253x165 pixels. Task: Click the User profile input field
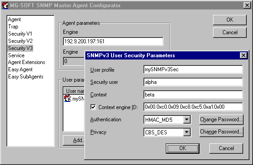pyautogui.click(x=193, y=69)
